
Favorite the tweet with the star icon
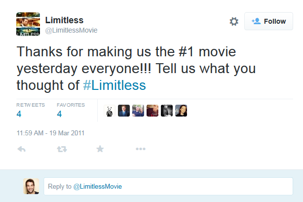point(100,149)
